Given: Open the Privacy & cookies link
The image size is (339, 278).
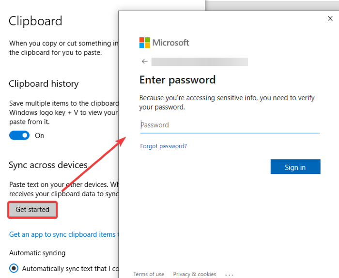Looking at the screenshot, I should coord(195,274).
